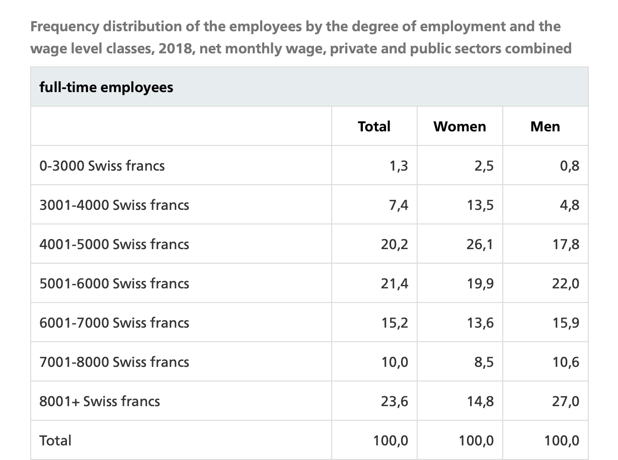Image resolution: width=618 pixels, height=460 pixels.
Task: Select the 'Women' column header
Action: (x=460, y=126)
